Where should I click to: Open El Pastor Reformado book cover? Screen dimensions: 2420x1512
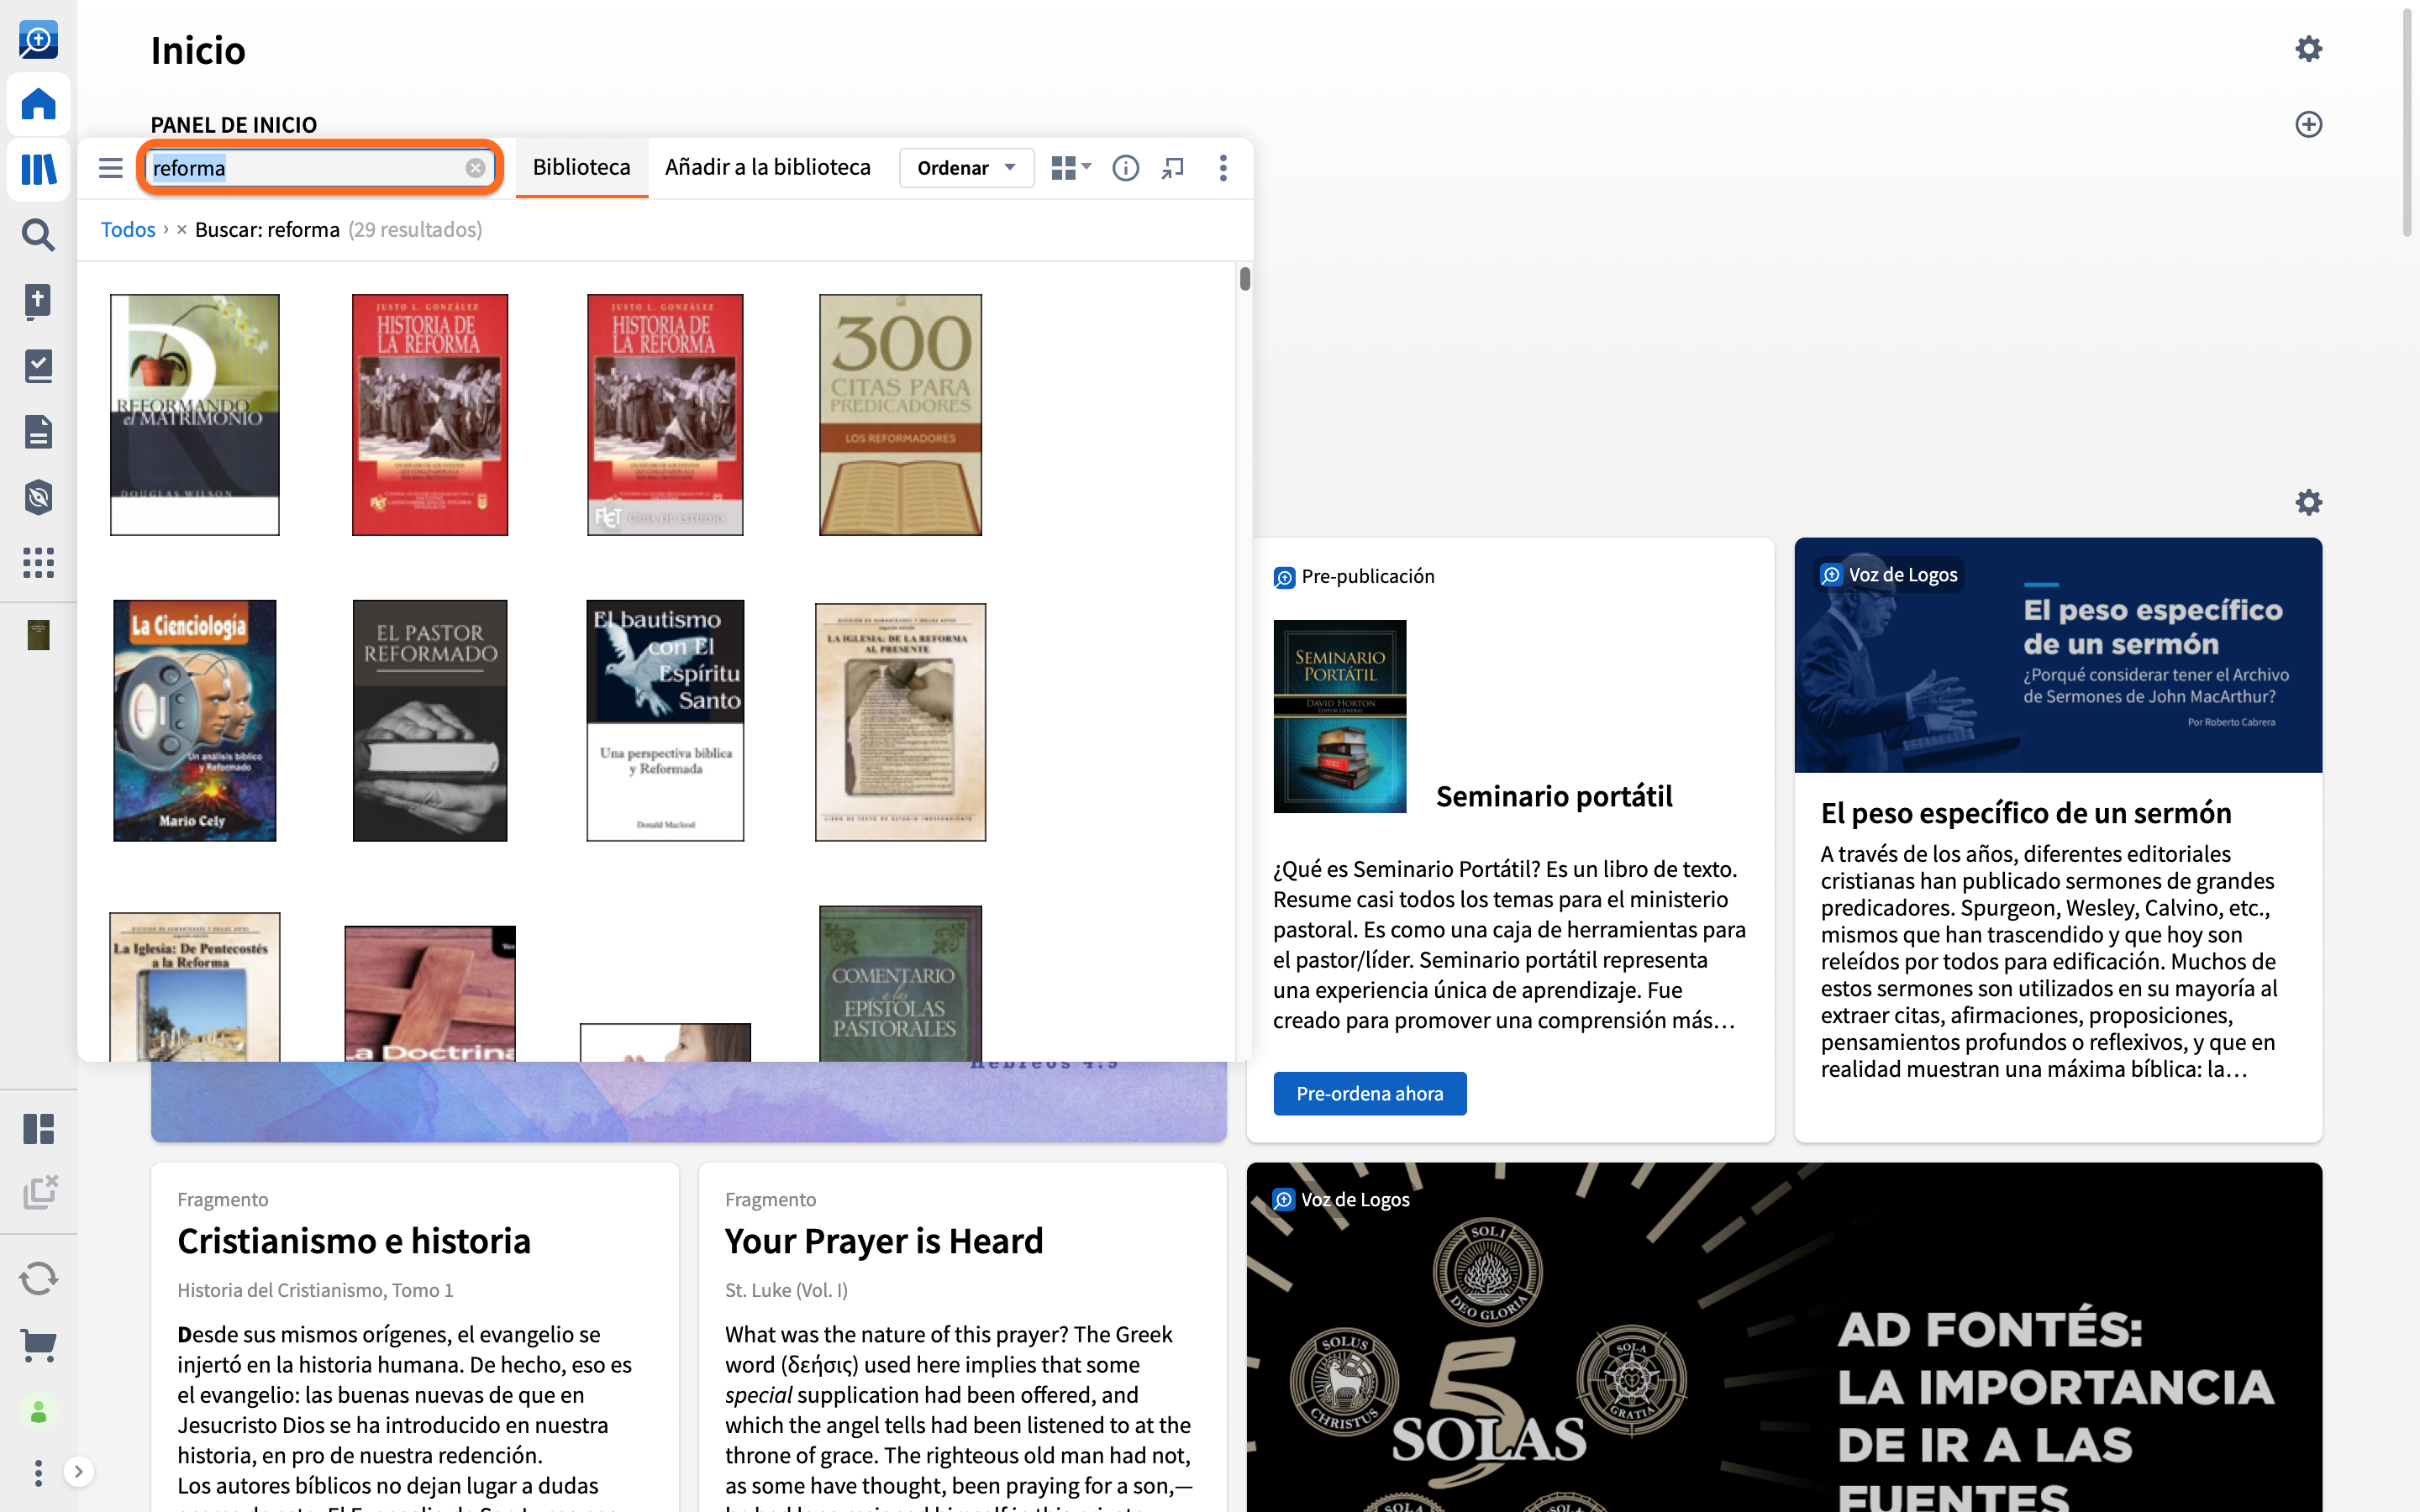(x=430, y=720)
